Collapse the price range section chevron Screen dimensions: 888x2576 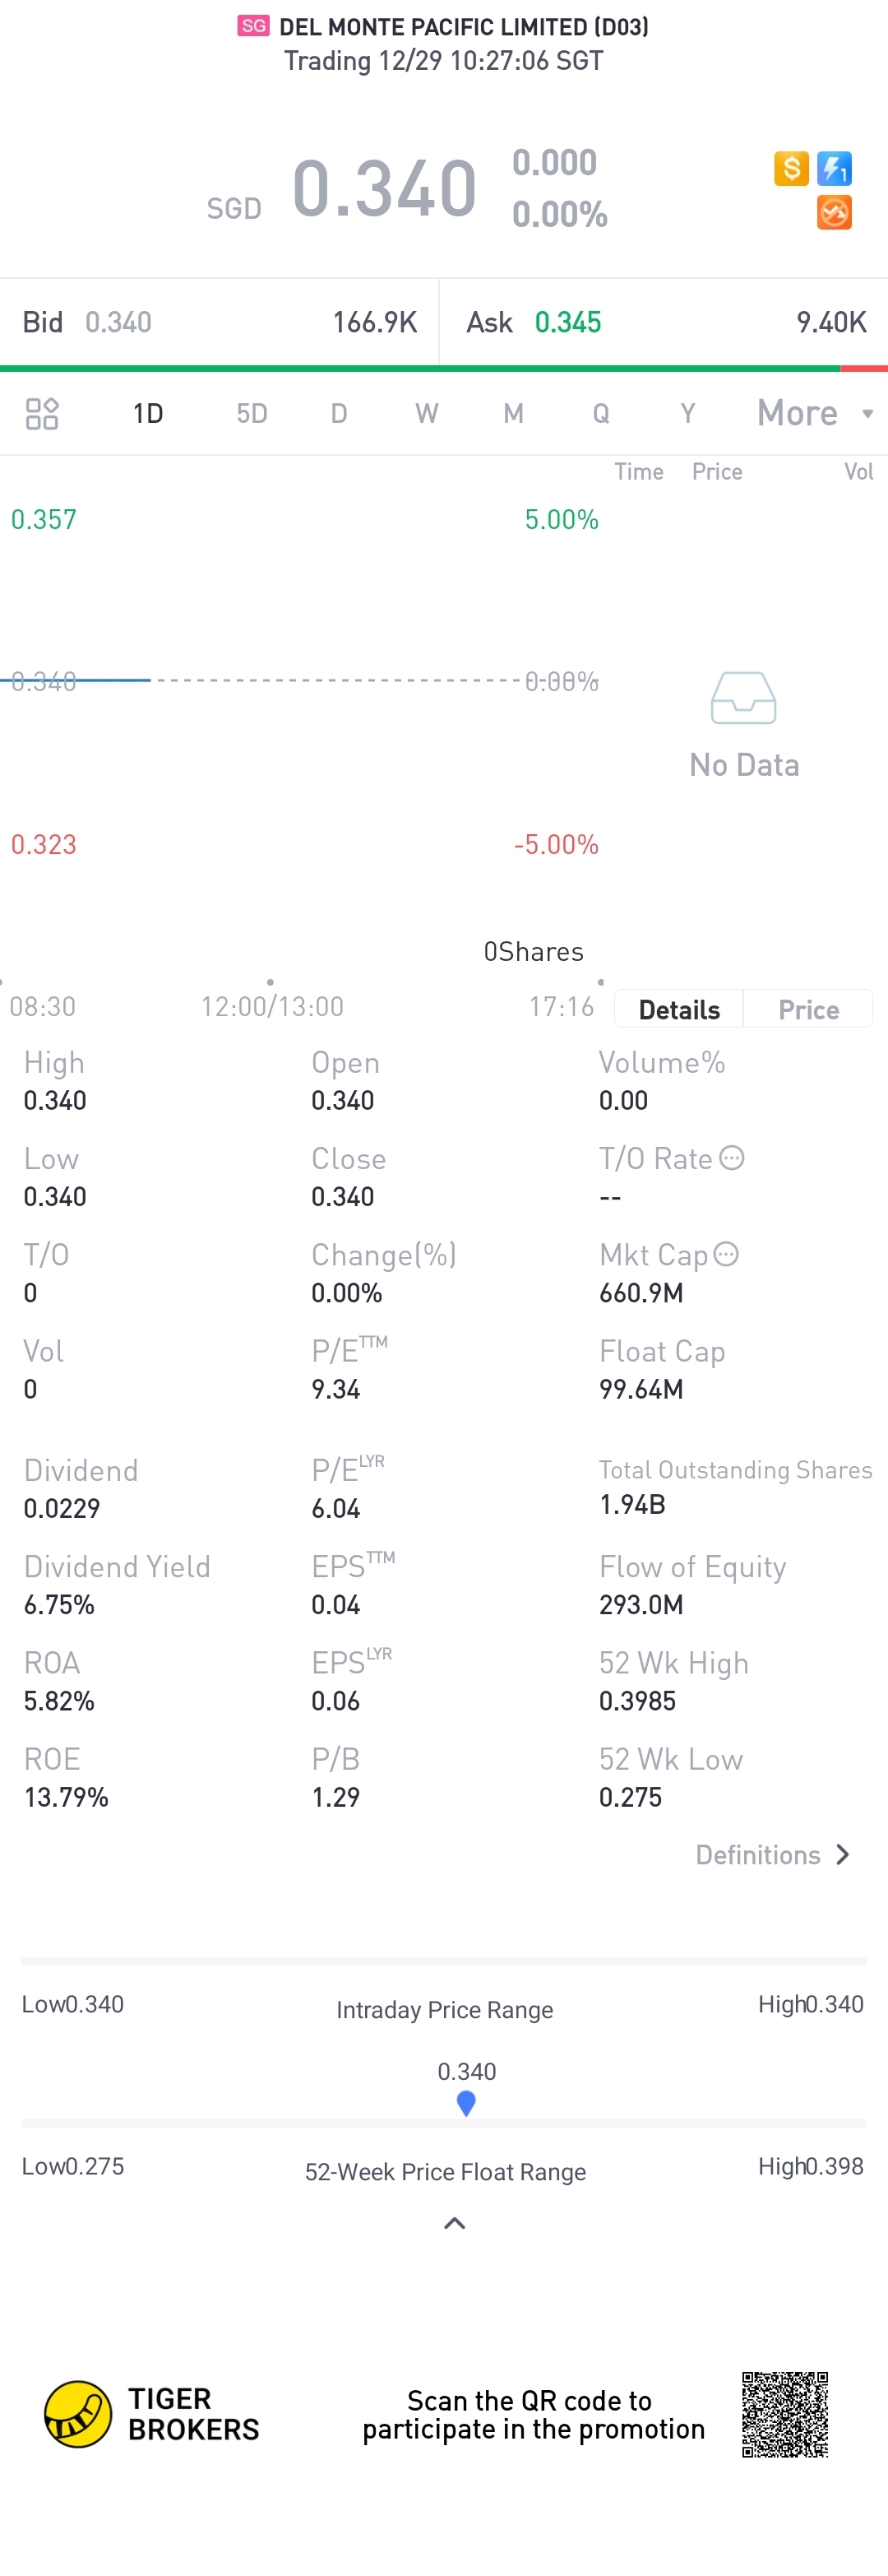click(455, 2223)
